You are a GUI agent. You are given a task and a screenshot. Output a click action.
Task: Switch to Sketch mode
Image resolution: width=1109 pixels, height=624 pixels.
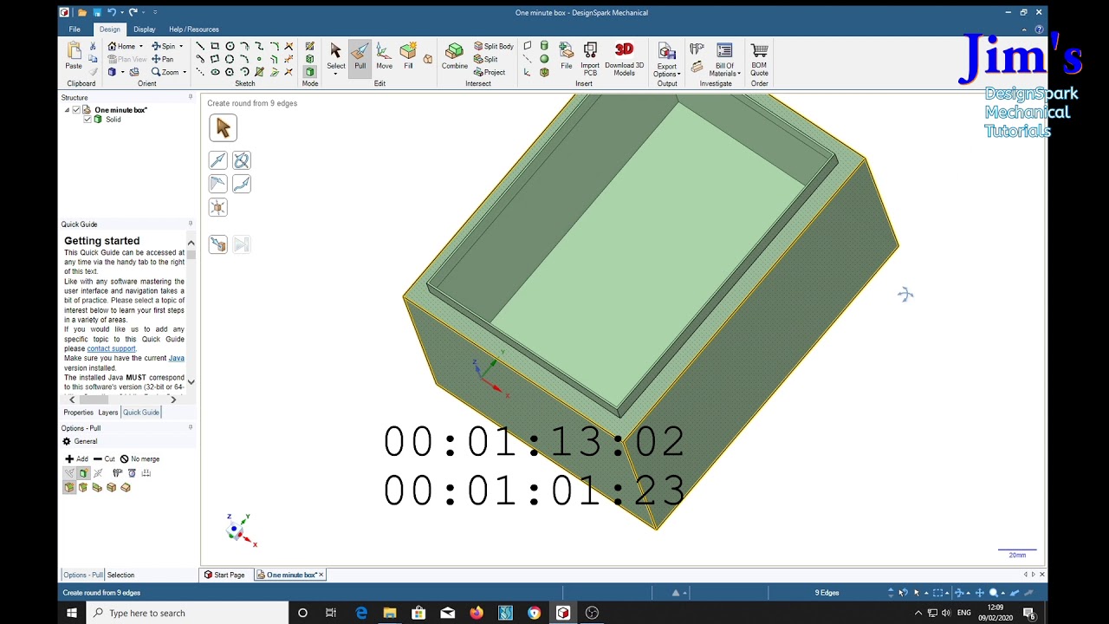[309, 46]
